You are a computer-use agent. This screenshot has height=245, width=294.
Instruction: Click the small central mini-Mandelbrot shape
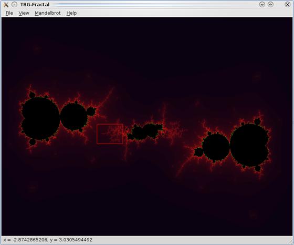[x=145, y=131]
